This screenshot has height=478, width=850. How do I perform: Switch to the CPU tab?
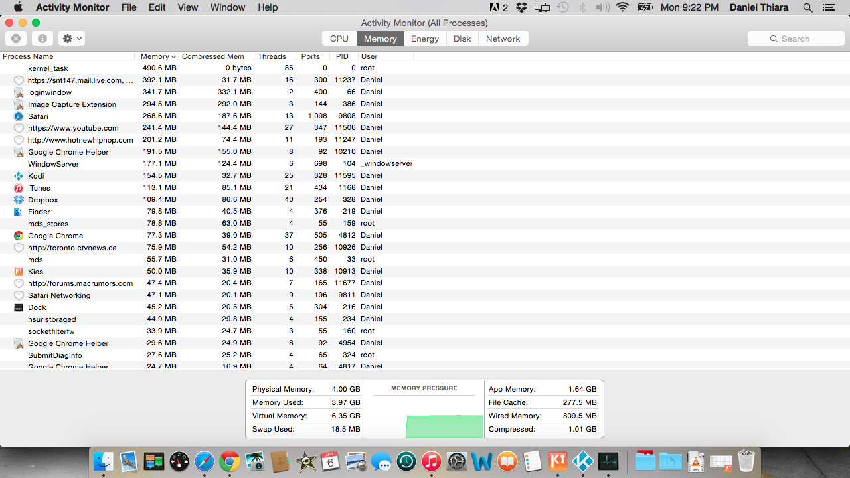339,39
